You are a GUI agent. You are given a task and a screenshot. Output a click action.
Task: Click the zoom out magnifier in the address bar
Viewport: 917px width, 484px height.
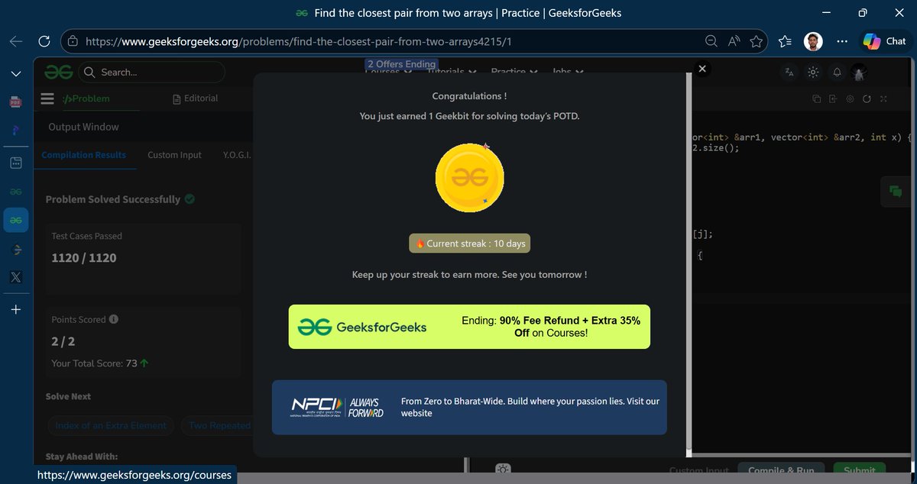pyautogui.click(x=711, y=41)
